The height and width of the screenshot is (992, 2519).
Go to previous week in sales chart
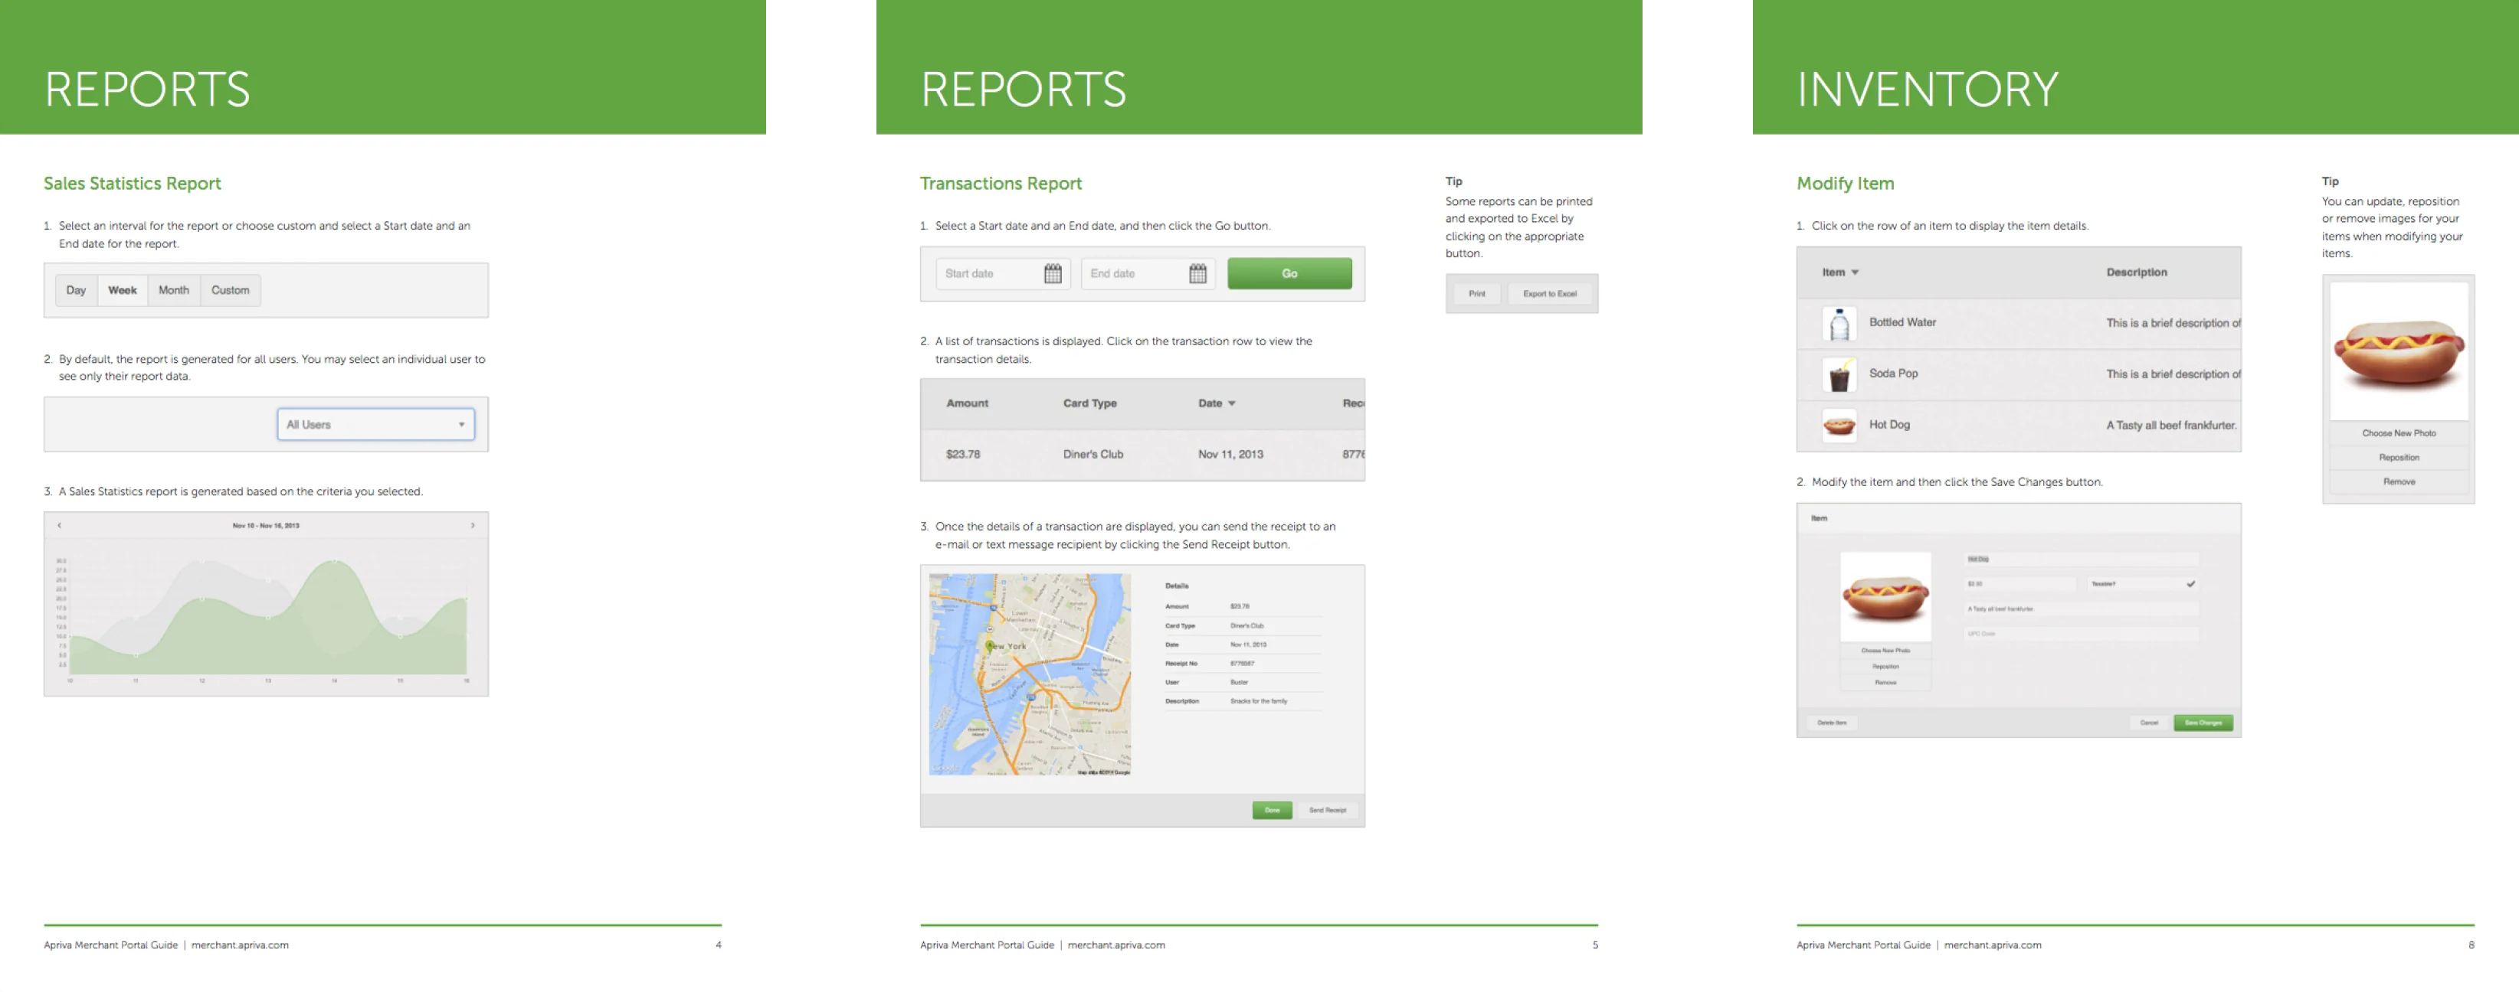coord(60,525)
